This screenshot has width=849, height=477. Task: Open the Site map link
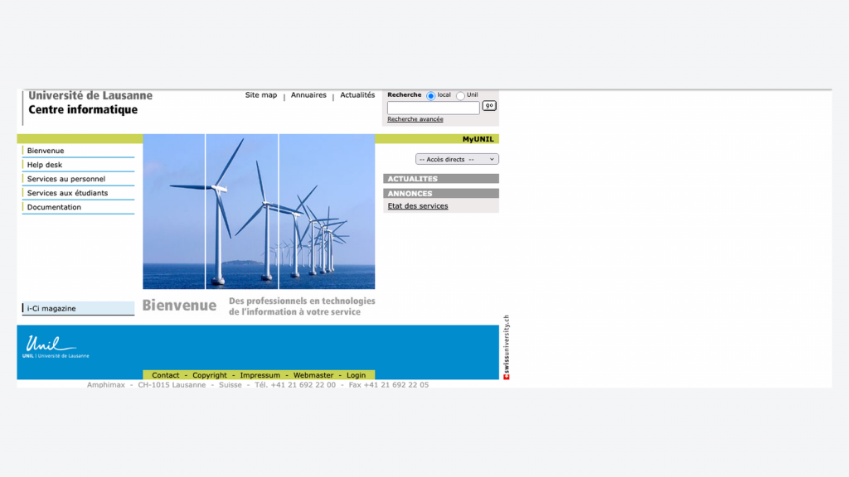[x=261, y=95]
